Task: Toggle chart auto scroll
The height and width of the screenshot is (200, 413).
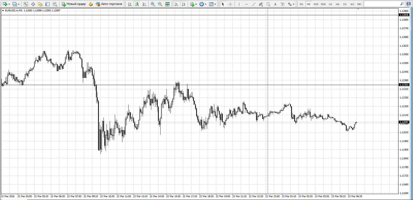Action: click(177, 4)
